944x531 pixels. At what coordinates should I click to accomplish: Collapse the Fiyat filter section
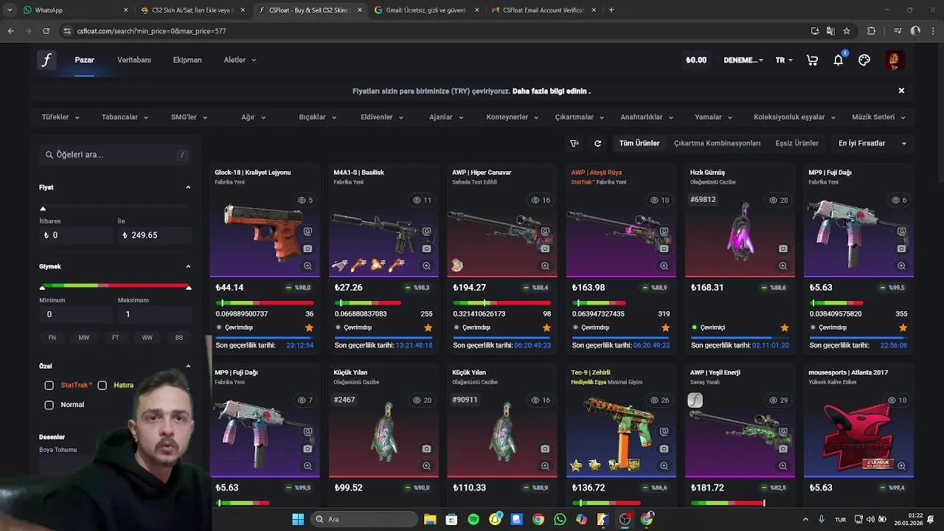[188, 187]
